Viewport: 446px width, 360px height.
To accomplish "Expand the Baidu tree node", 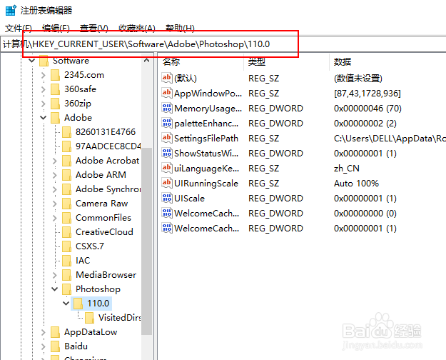I will pyautogui.click(x=44, y=346).
